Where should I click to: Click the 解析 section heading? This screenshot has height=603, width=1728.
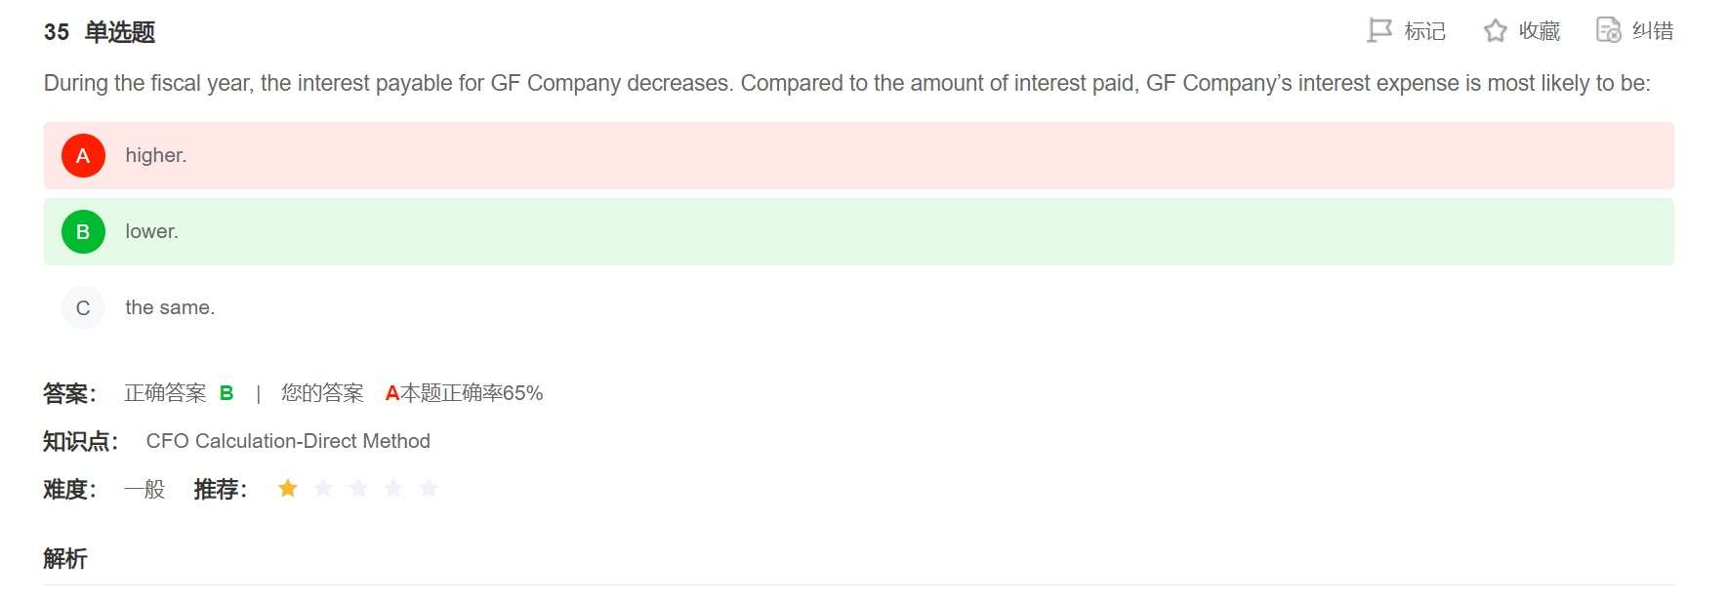click(65, 558)
